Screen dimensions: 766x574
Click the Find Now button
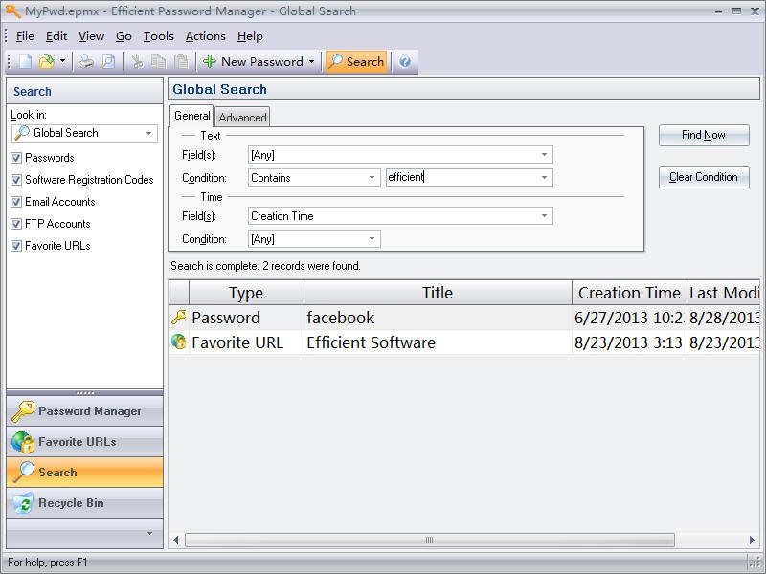[x=704, y=135]
